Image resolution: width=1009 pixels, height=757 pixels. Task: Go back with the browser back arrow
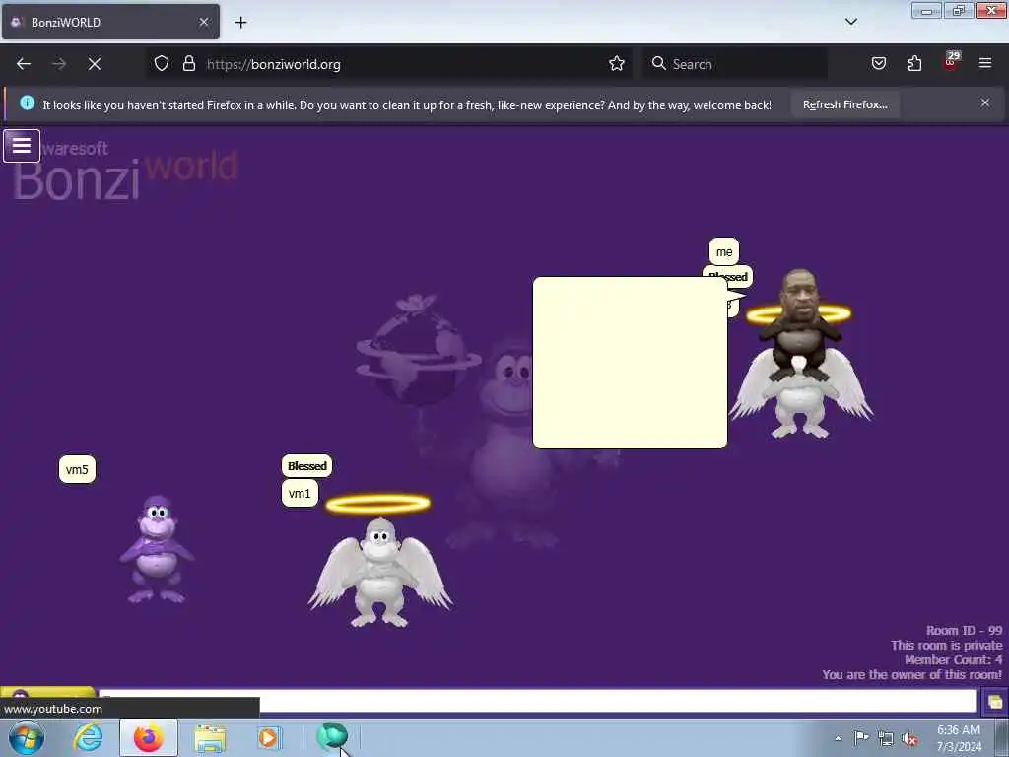click(x=24, y=64)
